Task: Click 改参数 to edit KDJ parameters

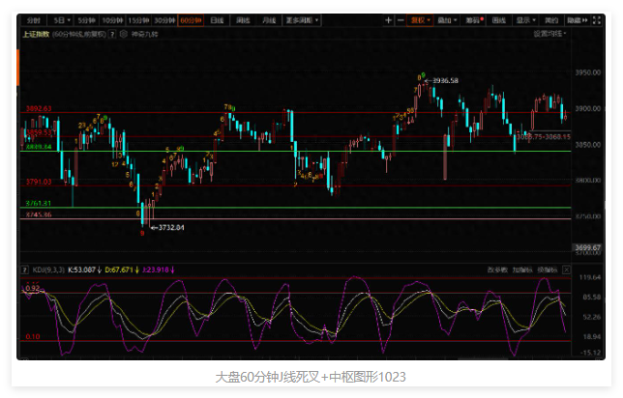Action: pyautogui.click(x=496, y=269)
